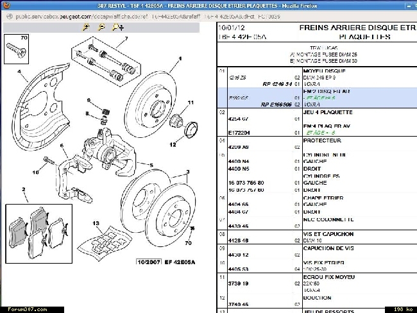Click callout 10 beside the caliper bolt
Screen dimensions: 417x313
point(36,173)
